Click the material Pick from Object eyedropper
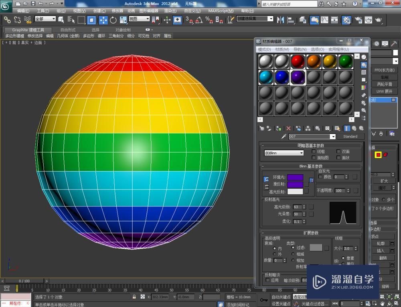The image size is (401, 307). coord(284,136)
